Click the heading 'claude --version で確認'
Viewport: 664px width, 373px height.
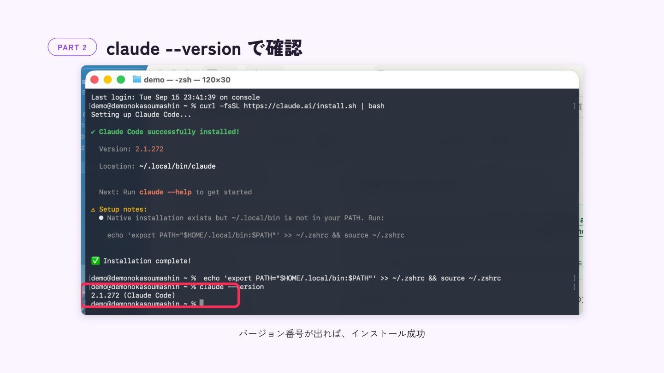pyautogui.click(x=204, y=48)
